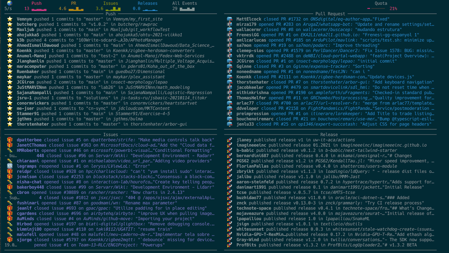Open username mirza179 in the Pull Request panel
Viewport: 449px width, 253px height.
point(246,24)
